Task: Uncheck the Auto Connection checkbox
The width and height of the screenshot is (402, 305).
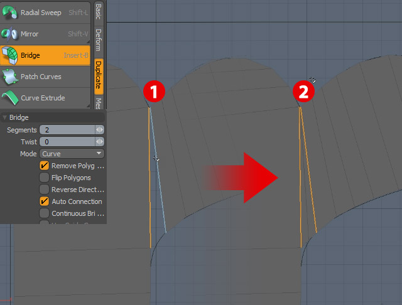Action: (x=44, y=201)
